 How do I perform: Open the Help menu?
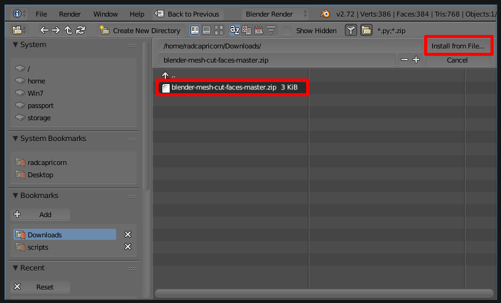[x=136, y=14]
